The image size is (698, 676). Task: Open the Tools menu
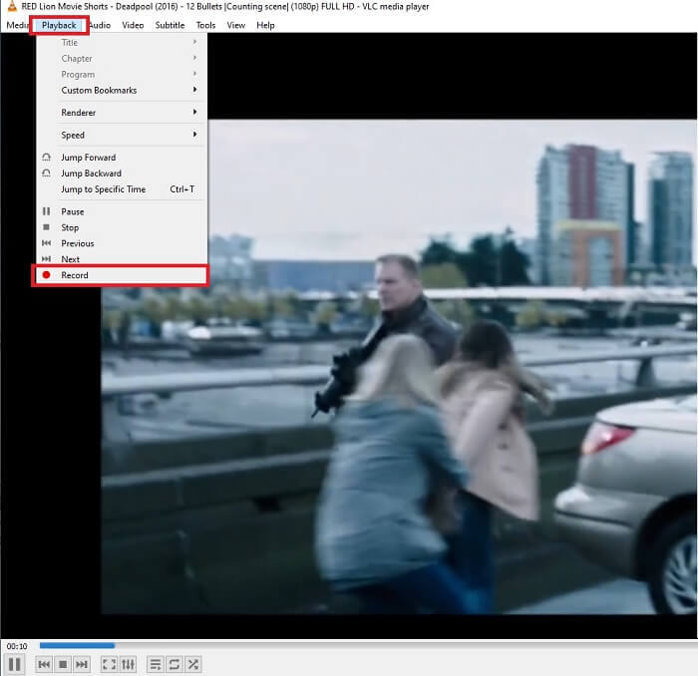(x=205, y=25)
